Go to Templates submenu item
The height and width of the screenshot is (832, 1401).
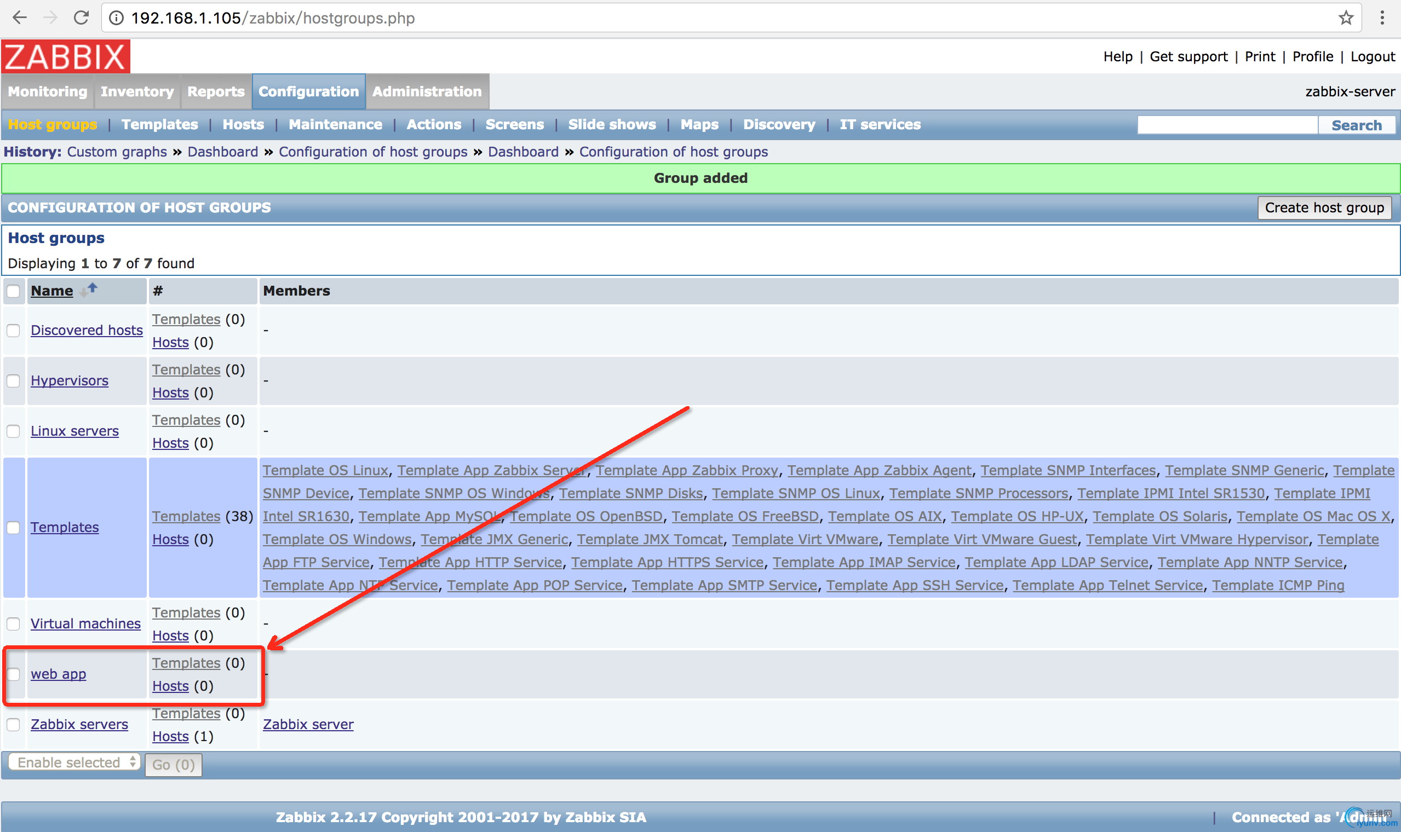159,124
